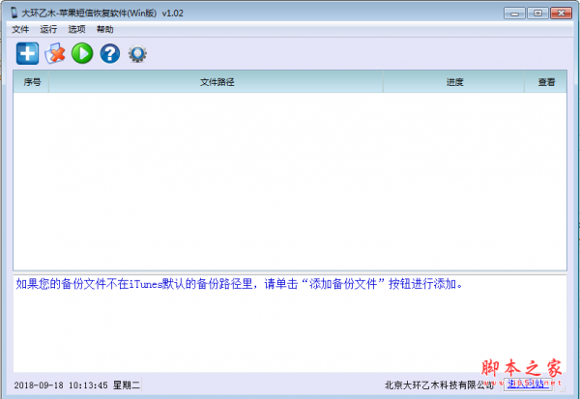Click the date and time in status bar
The width and height of the screenshot is (580, 399).
tap(77, 385)
